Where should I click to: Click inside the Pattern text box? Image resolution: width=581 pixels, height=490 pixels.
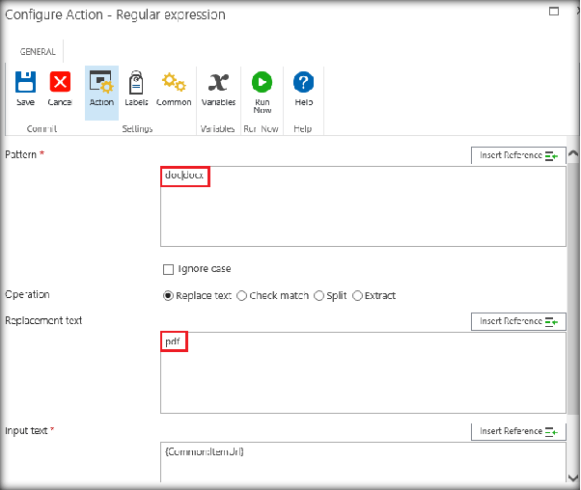(x=363, y=206)
